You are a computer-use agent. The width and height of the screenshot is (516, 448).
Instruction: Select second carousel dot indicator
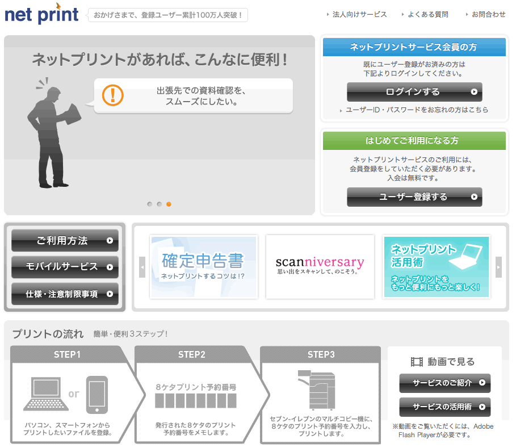click(x=160, y=204)
